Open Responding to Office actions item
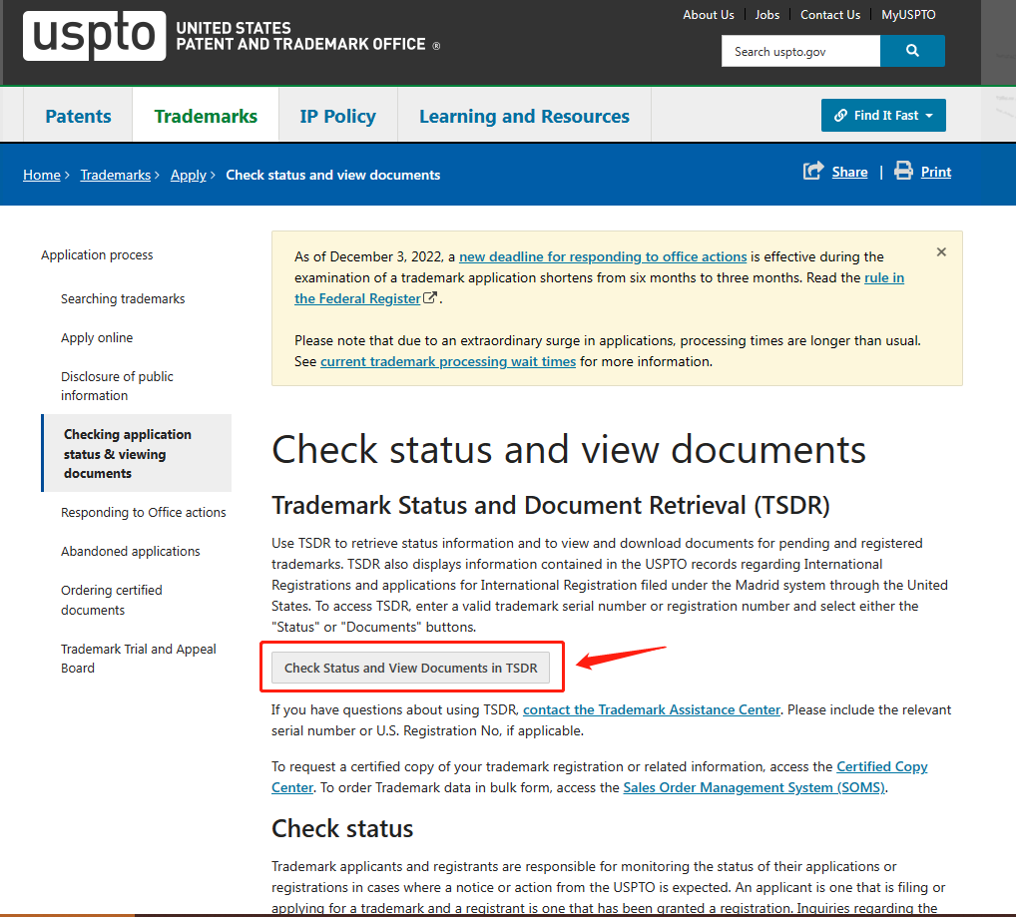1016x917 pixels. (x=143, y=512)
